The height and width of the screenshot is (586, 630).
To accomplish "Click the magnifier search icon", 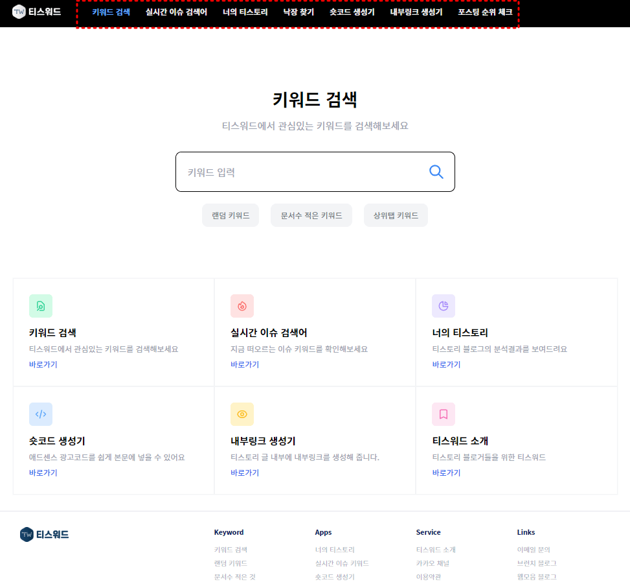I will click(x=436, y=172).
